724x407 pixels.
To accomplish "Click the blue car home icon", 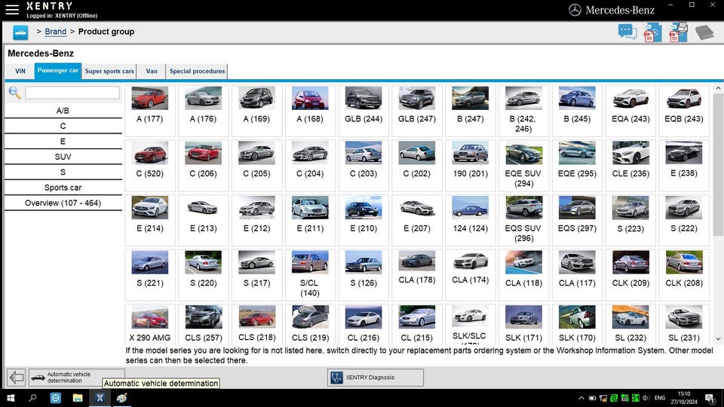I will [x=20, y=32].
